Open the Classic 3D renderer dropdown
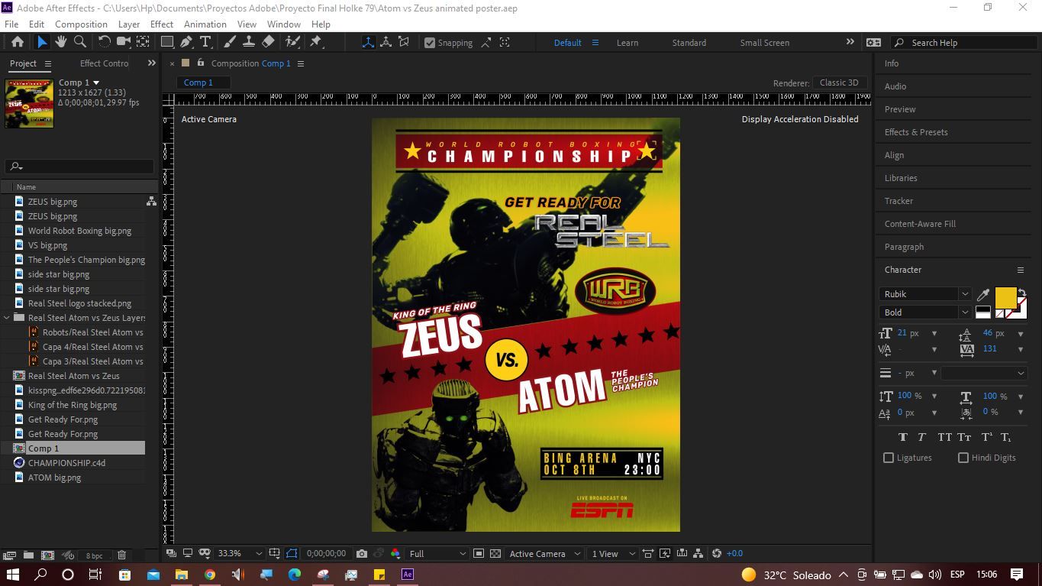Viewport: 1042px width, 586px height. tap(840, 83)
